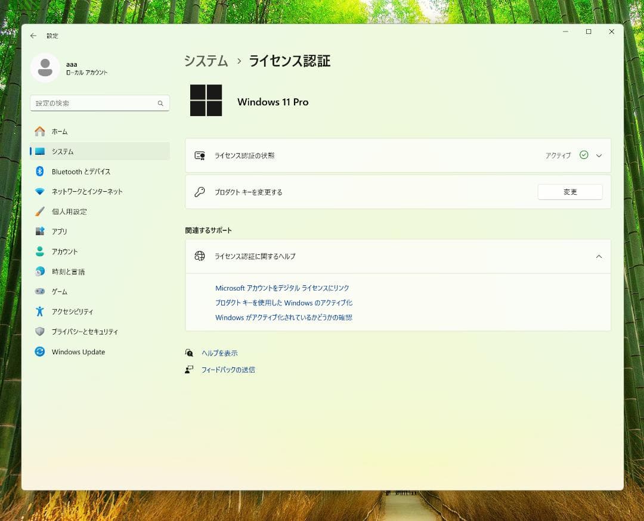Expand the ライセンス認証の状態 chevron
The height and width of the screenshot is (521, 644).
[x=599, y=155]
